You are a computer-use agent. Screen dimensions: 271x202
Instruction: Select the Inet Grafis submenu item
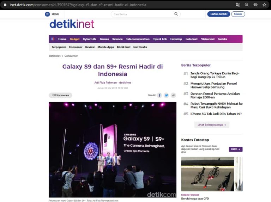click(140, 47)
